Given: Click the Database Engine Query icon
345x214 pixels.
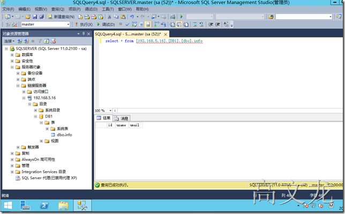Looking at the screenshot, I should point(80,17).
